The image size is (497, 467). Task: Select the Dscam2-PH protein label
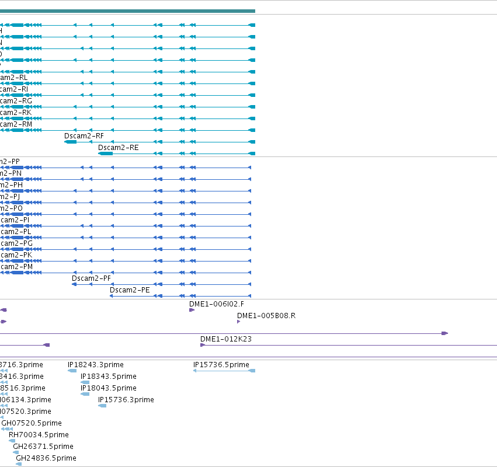[x=12, y=185]
